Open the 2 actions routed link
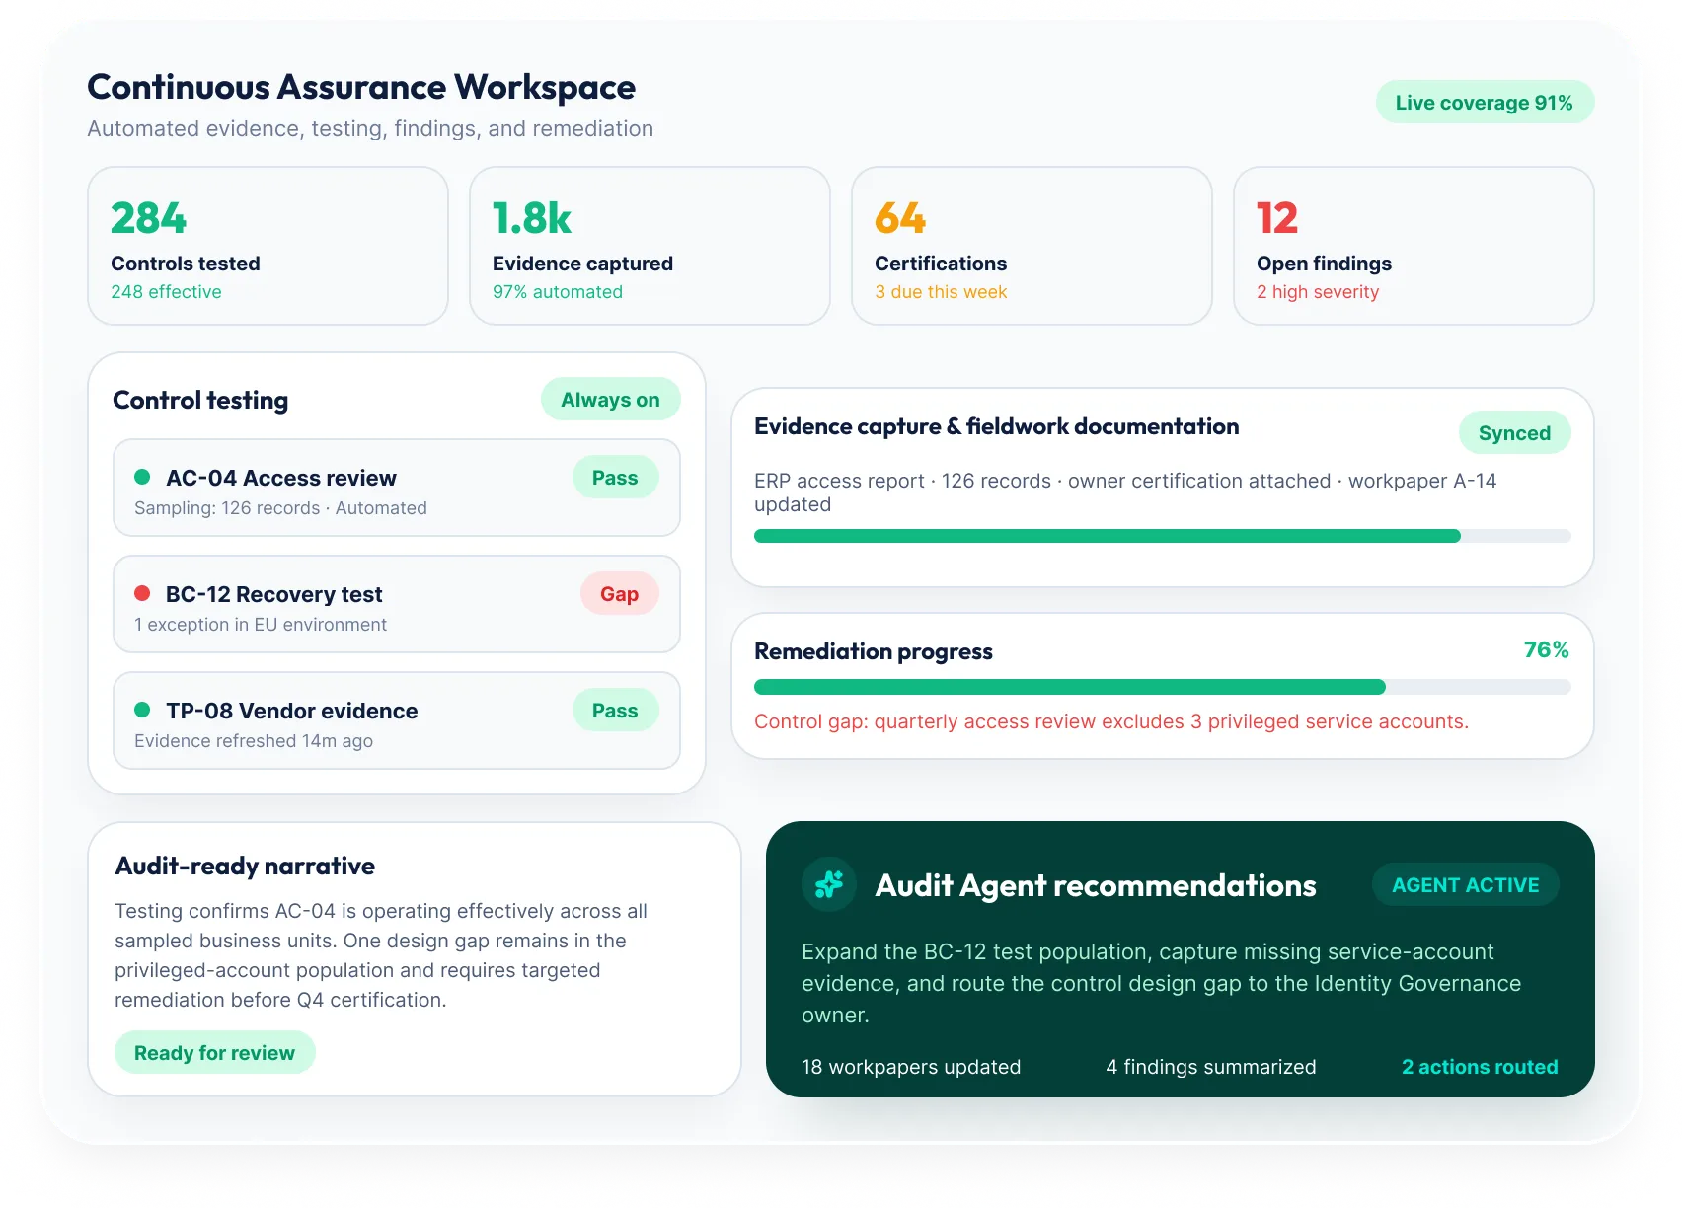This screenshot has height=1208, width=1682. (1480, 1067)
